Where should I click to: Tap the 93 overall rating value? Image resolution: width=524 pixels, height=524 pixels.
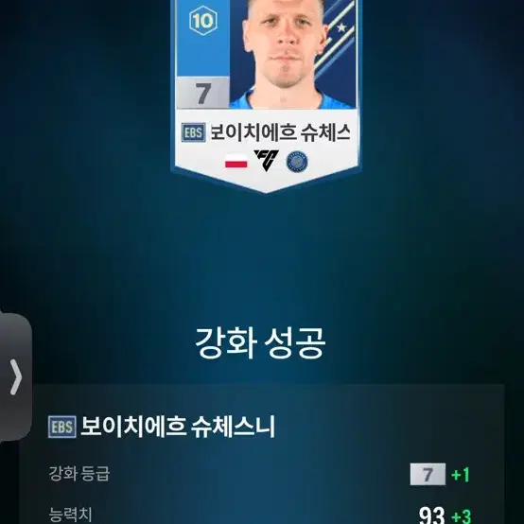(431, 515)
